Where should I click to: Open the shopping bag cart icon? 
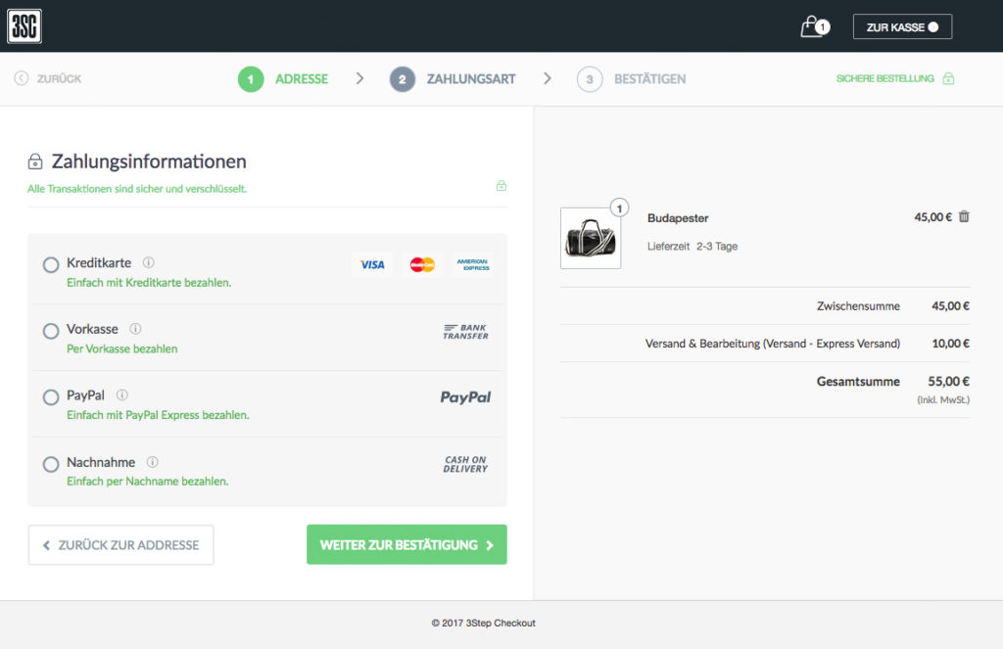815,26
